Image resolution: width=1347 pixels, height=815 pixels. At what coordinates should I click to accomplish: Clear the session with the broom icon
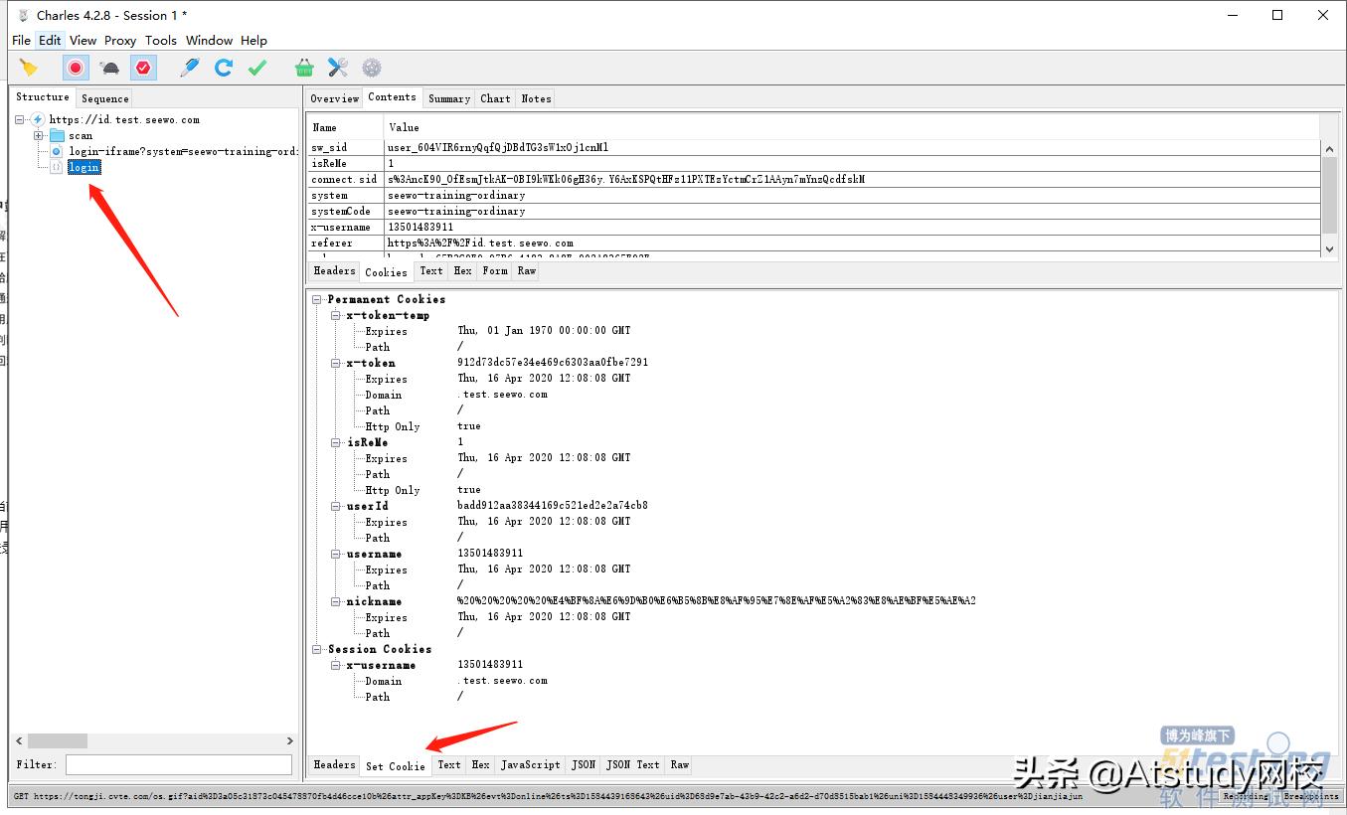coord(29,68)
